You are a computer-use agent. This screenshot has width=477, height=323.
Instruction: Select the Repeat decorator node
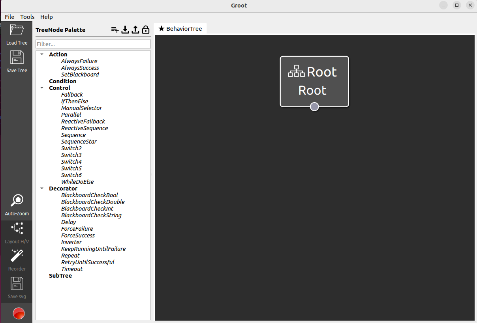point(70,256)
